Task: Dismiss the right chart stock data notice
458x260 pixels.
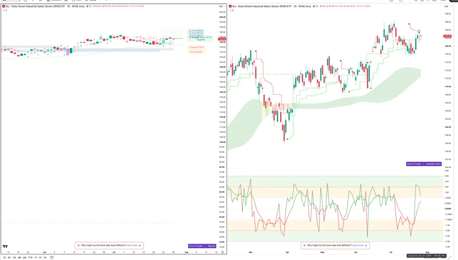Action: point(366,246)
